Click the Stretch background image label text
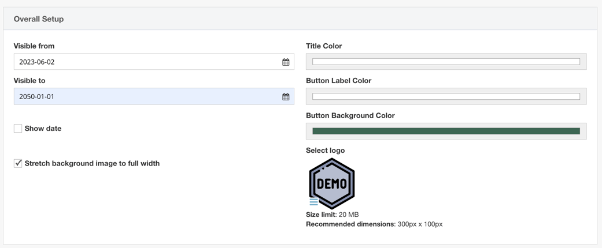Viewport: 602px width, 248px height. coord(92,163)
